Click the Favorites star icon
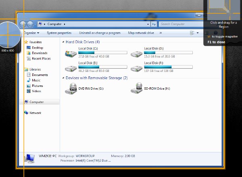Screen dimensions: 242x177 (26, 42)
